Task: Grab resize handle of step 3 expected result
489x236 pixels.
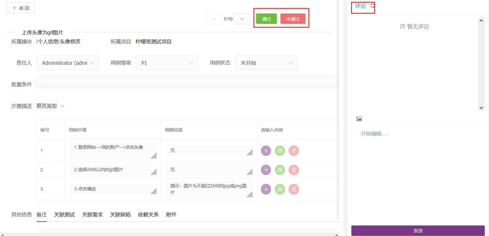Action: click(250, 195)
